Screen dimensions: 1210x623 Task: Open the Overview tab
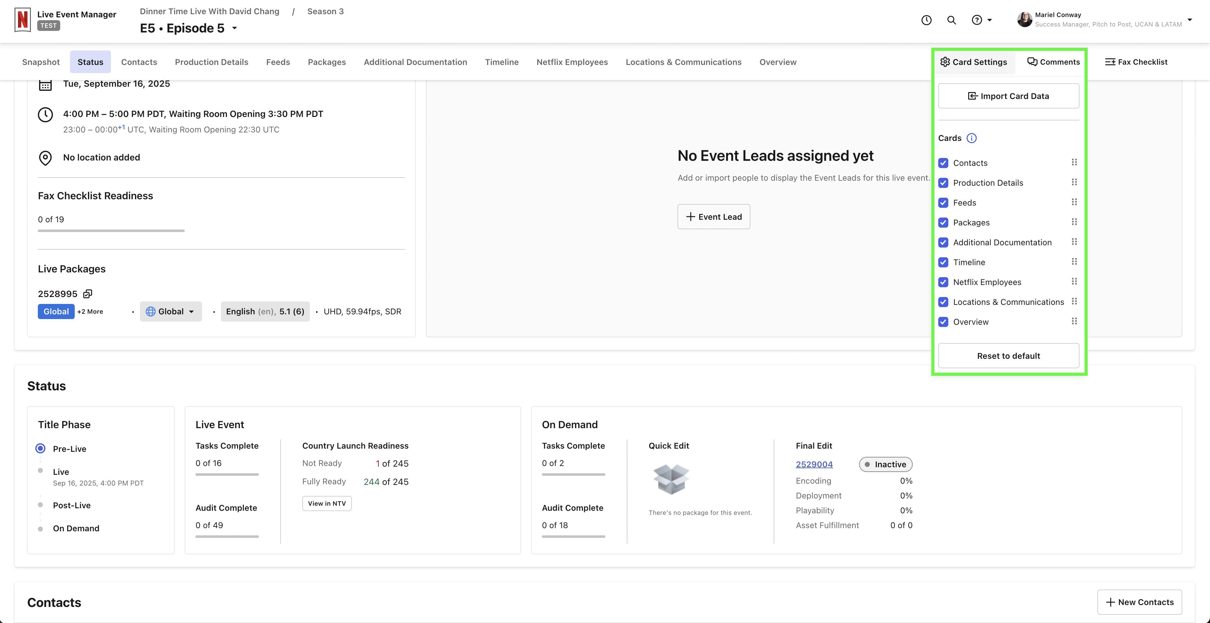tap(778, 62)
